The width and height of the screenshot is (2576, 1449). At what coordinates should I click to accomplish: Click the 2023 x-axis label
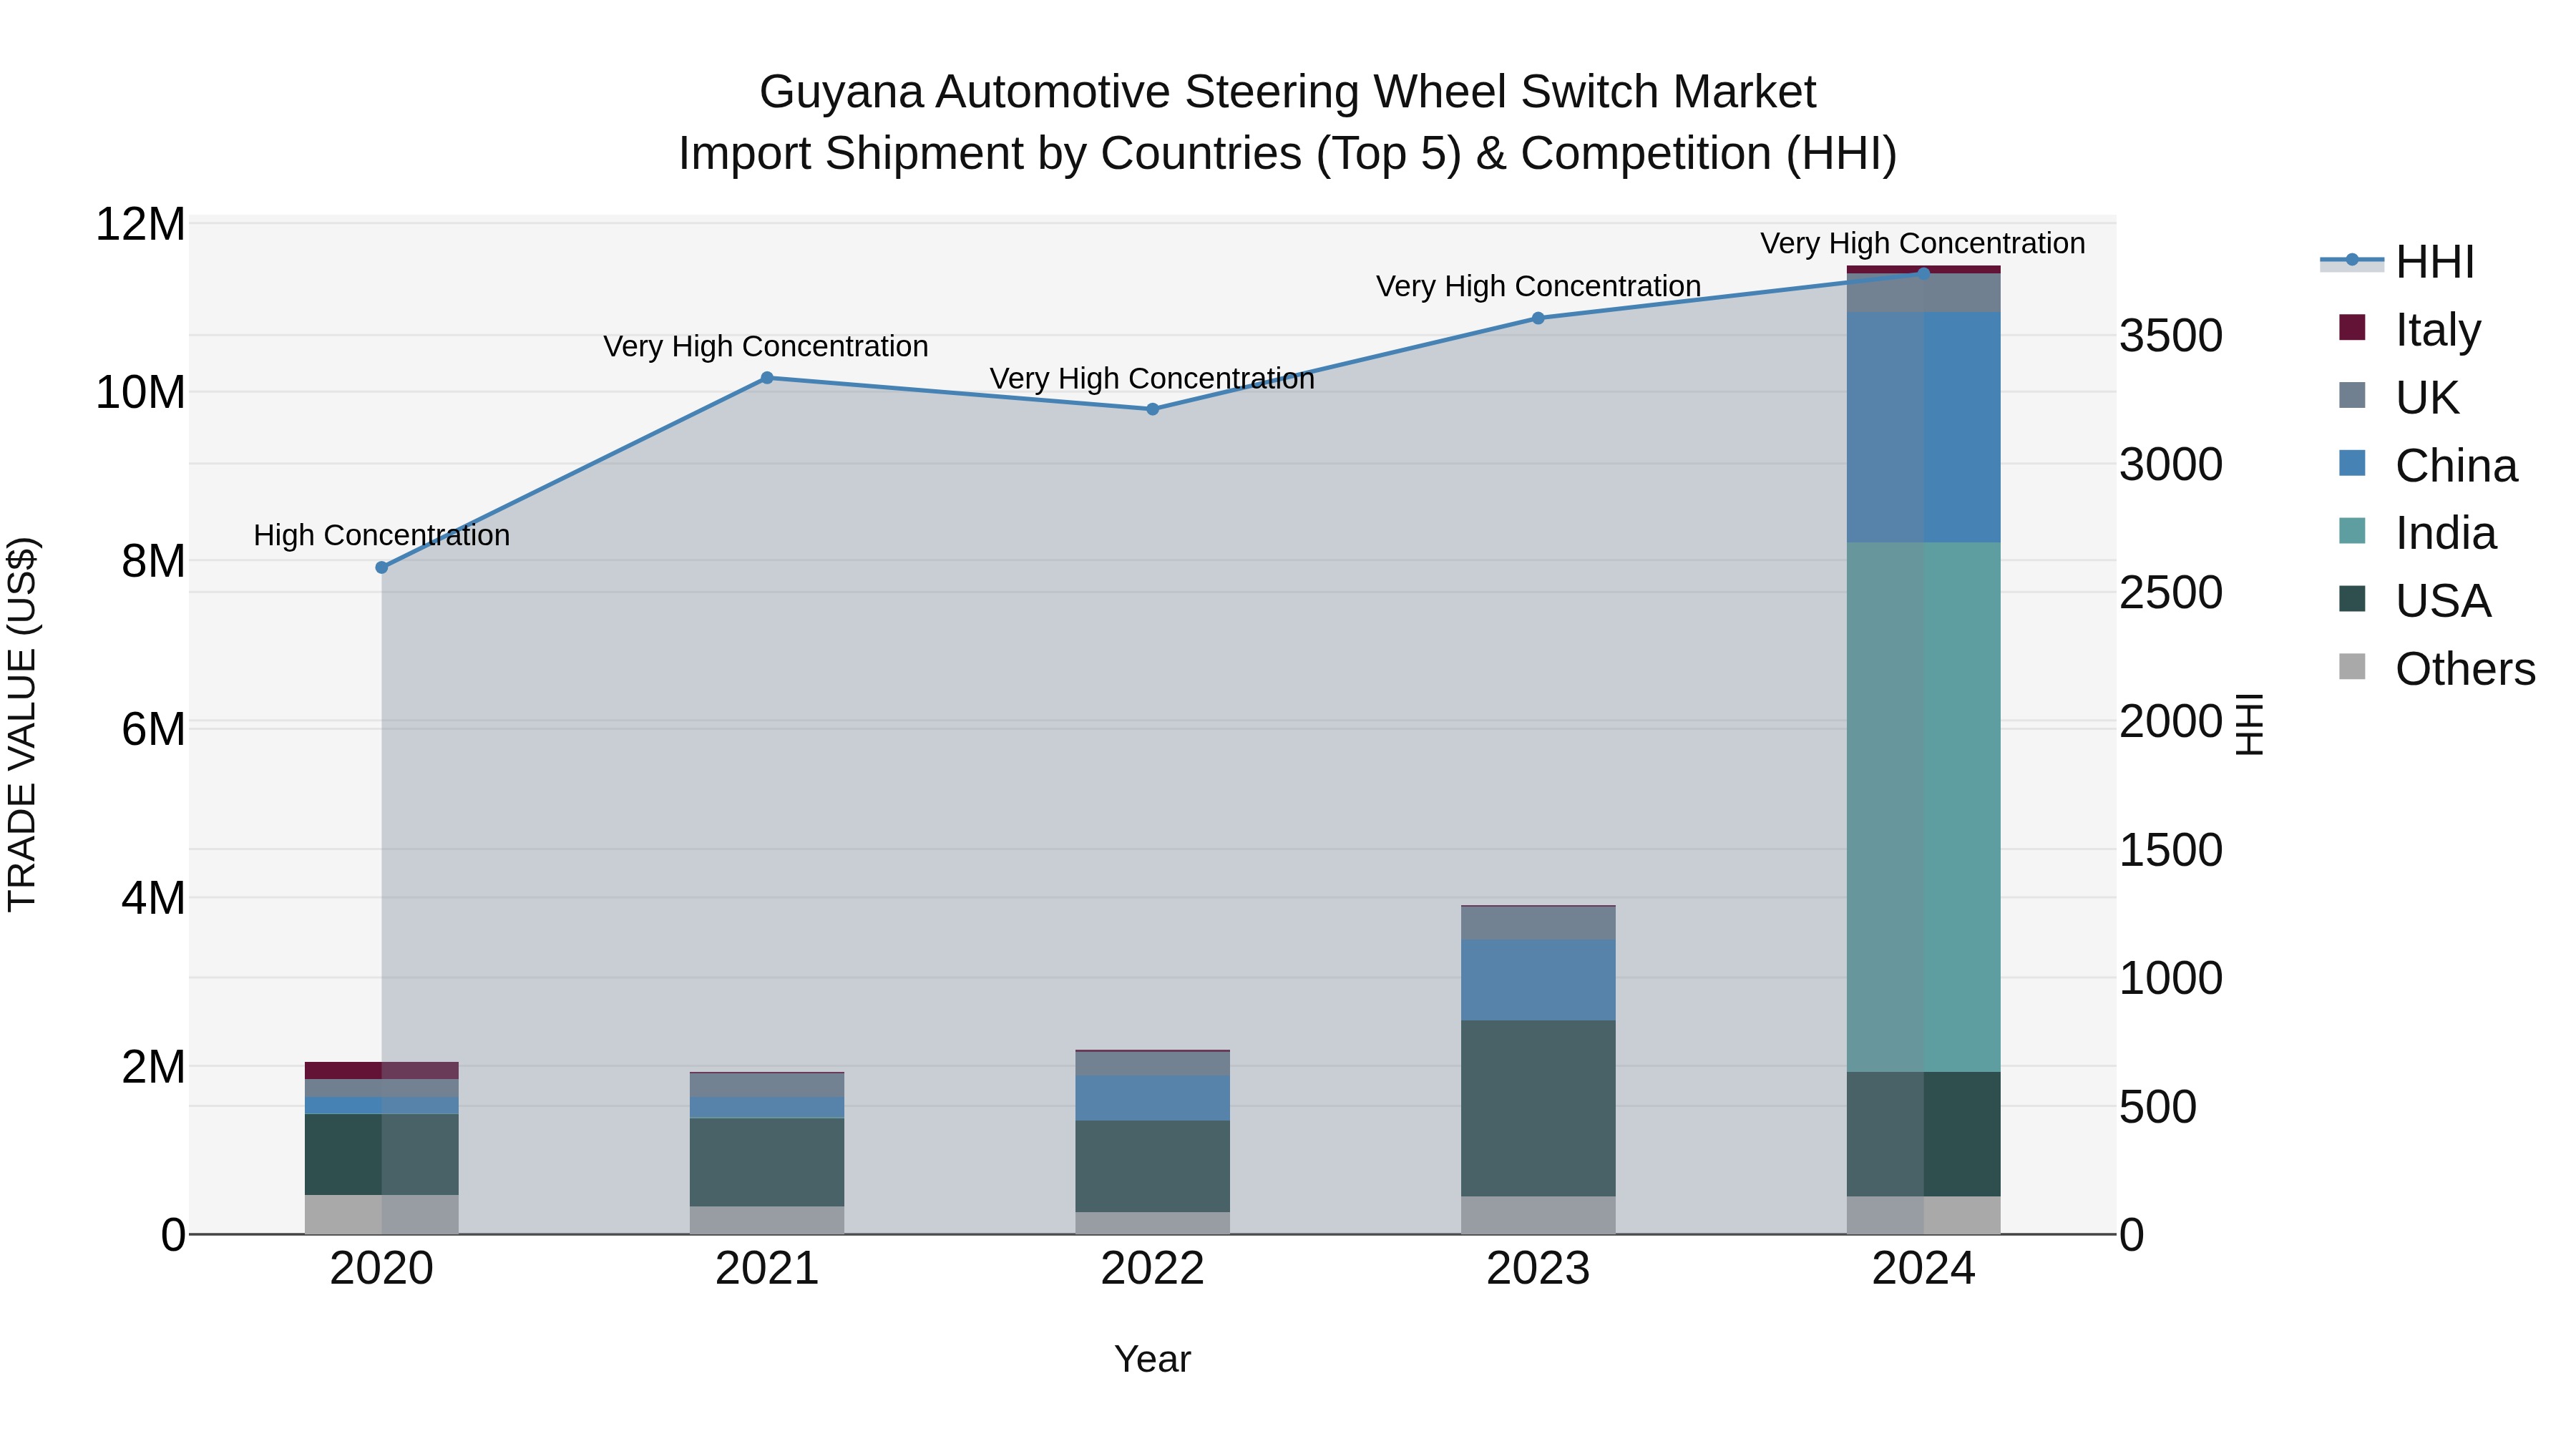pyautogui.click(x=1538, y=1269)
